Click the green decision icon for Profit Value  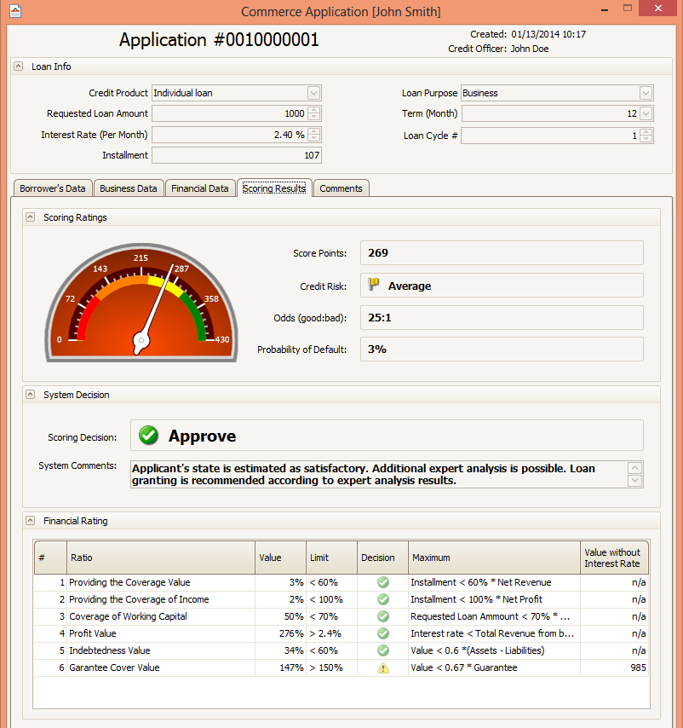(382, 633)
